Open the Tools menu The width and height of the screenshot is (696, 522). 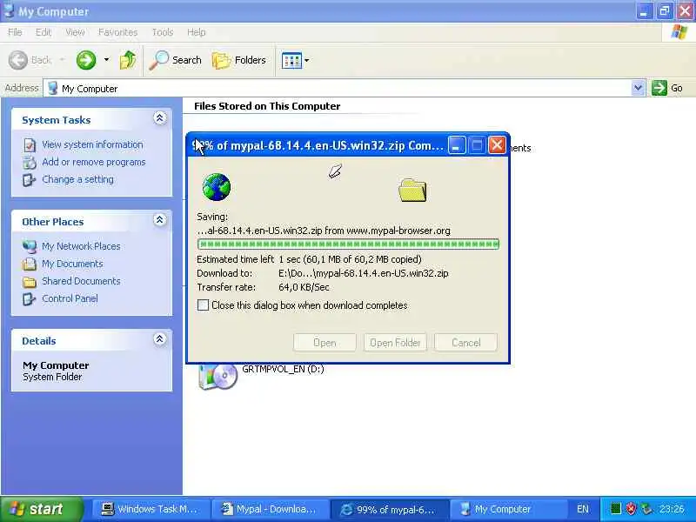163,32
